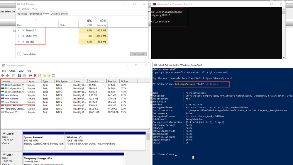293x165 pixels.
Task: Switch to the Services tab
Action: [x=63, y=14]
